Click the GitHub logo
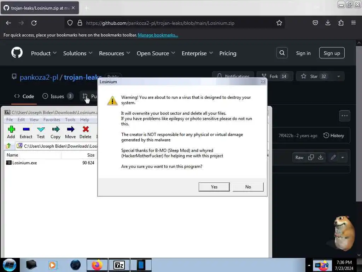The height and width of the screenshot is (272, 362). [17, 53]
